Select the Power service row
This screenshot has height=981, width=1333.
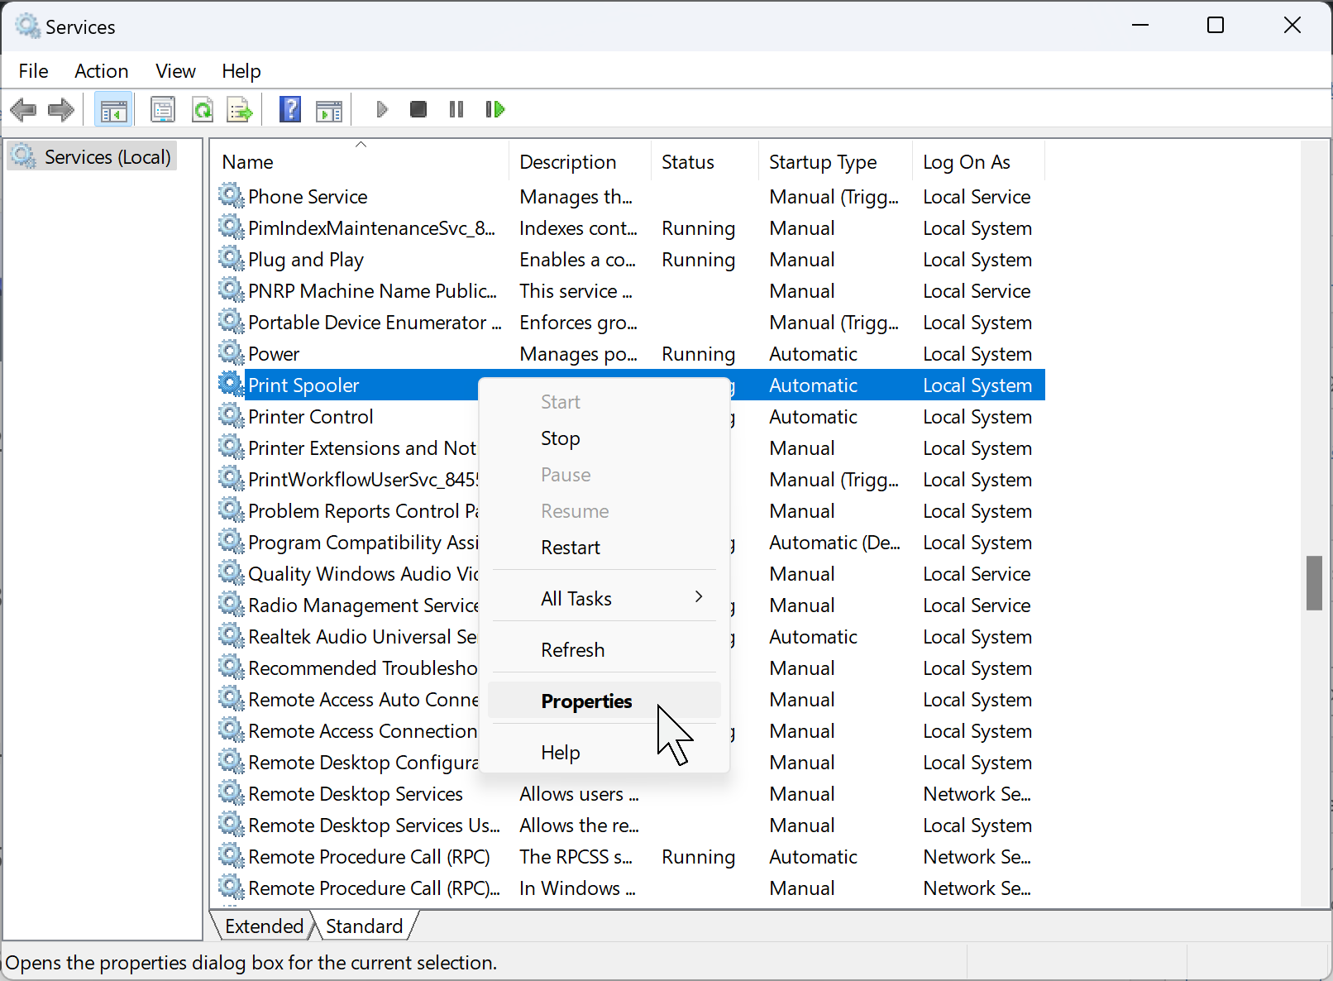click(629, 353)
